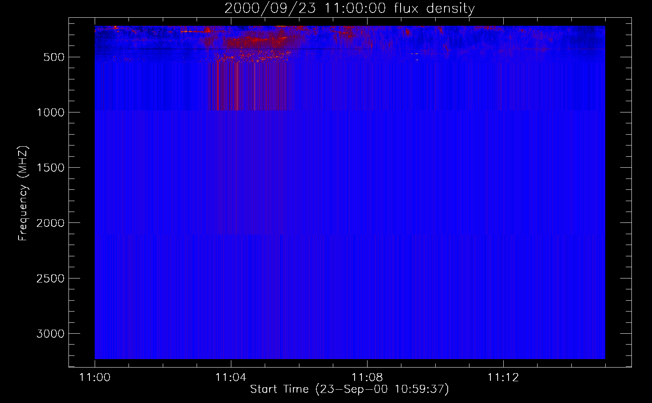Click the 11:12 time tick label
This screenshot has height=403, width=652.
click(x=503, y=378)
